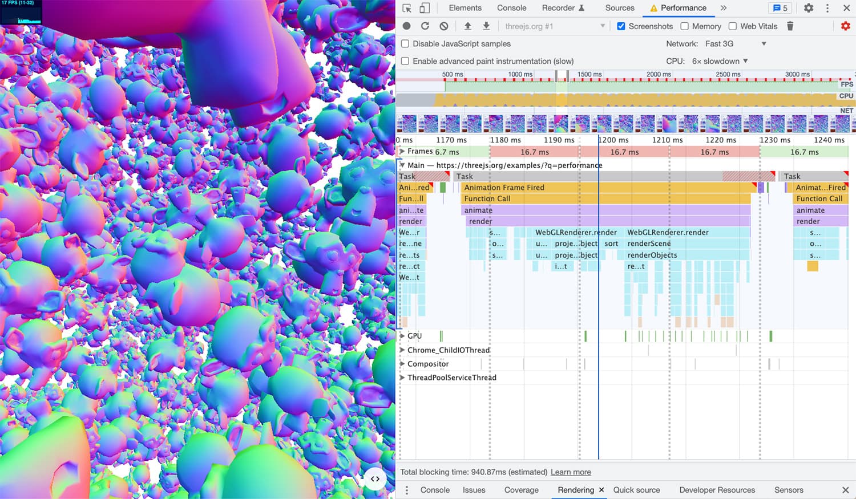Expand the Compositor track
This screenshot has width=856, height=499.
[x=402, y=364]
